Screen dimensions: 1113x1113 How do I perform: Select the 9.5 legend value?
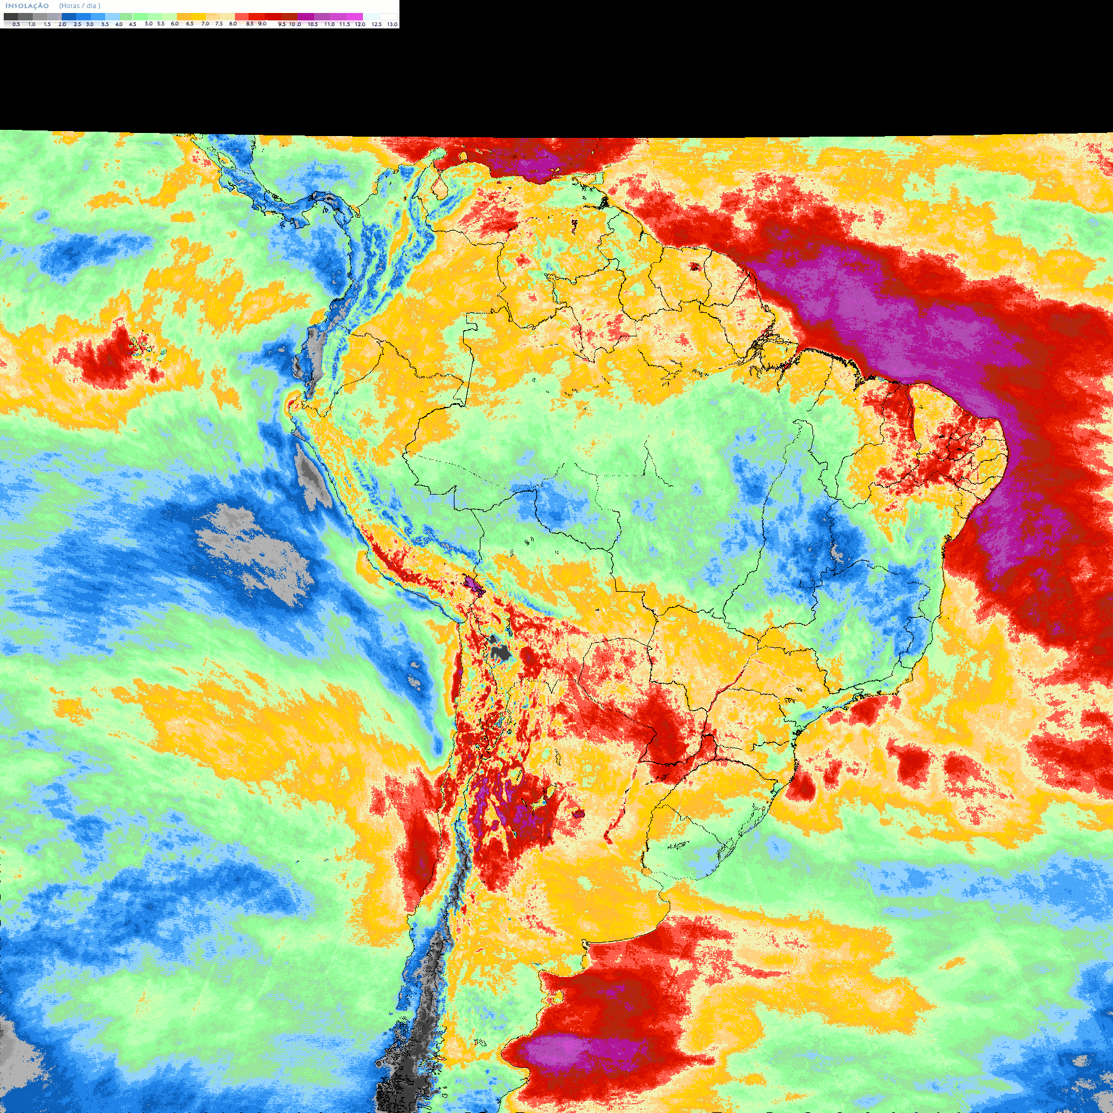(x=282, y=24)
